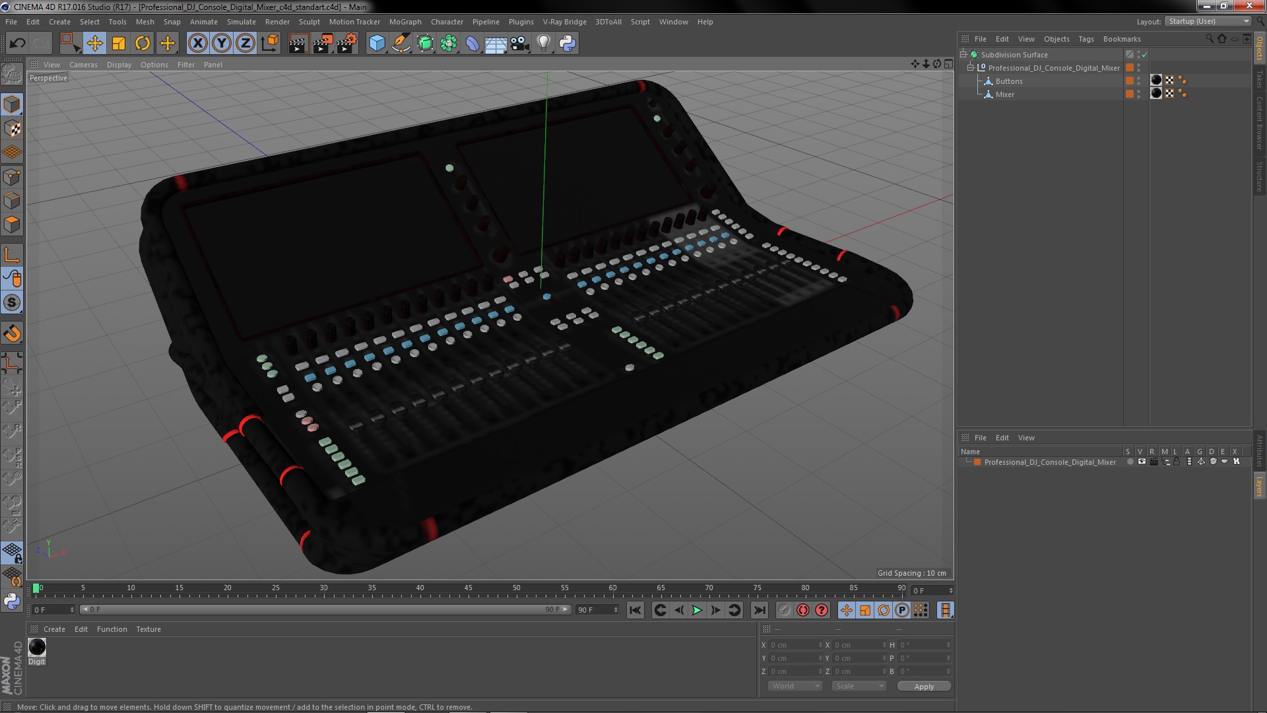
Task: Select Polygons mode icon
Action: (x=12, y=224)
